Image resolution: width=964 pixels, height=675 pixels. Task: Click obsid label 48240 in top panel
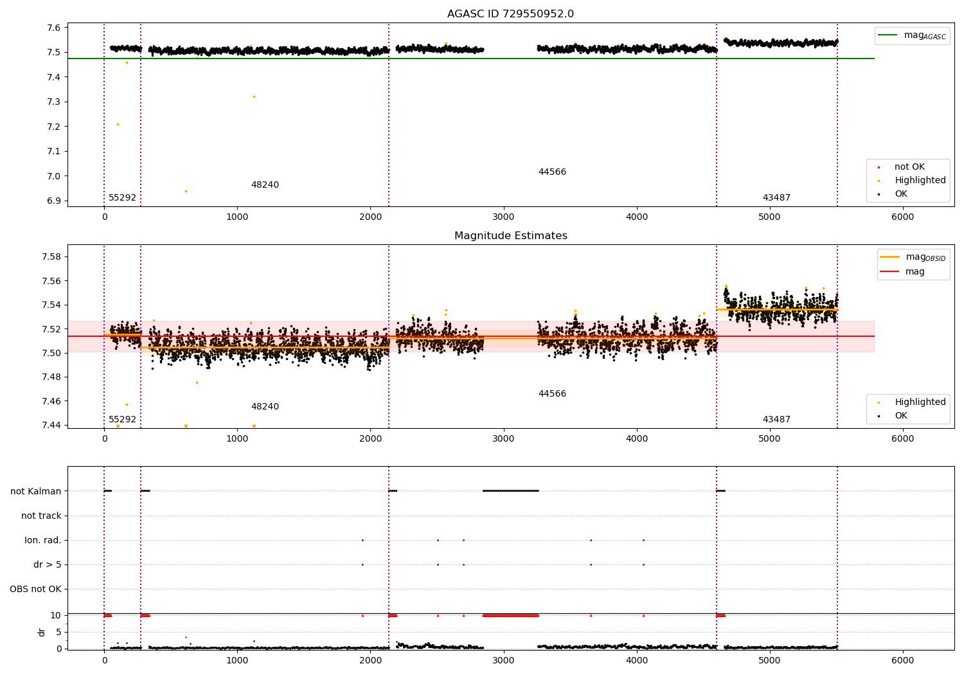(x=265, y=185)
